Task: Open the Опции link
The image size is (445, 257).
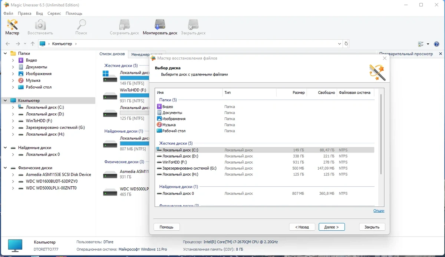Action: 379,211
